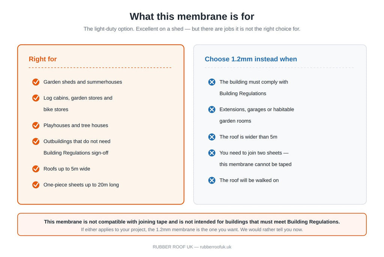Click the 'Choose 1.2mm instead when' heading
The height and width of the screenshot is (257, 384).
tap(251, 59)
